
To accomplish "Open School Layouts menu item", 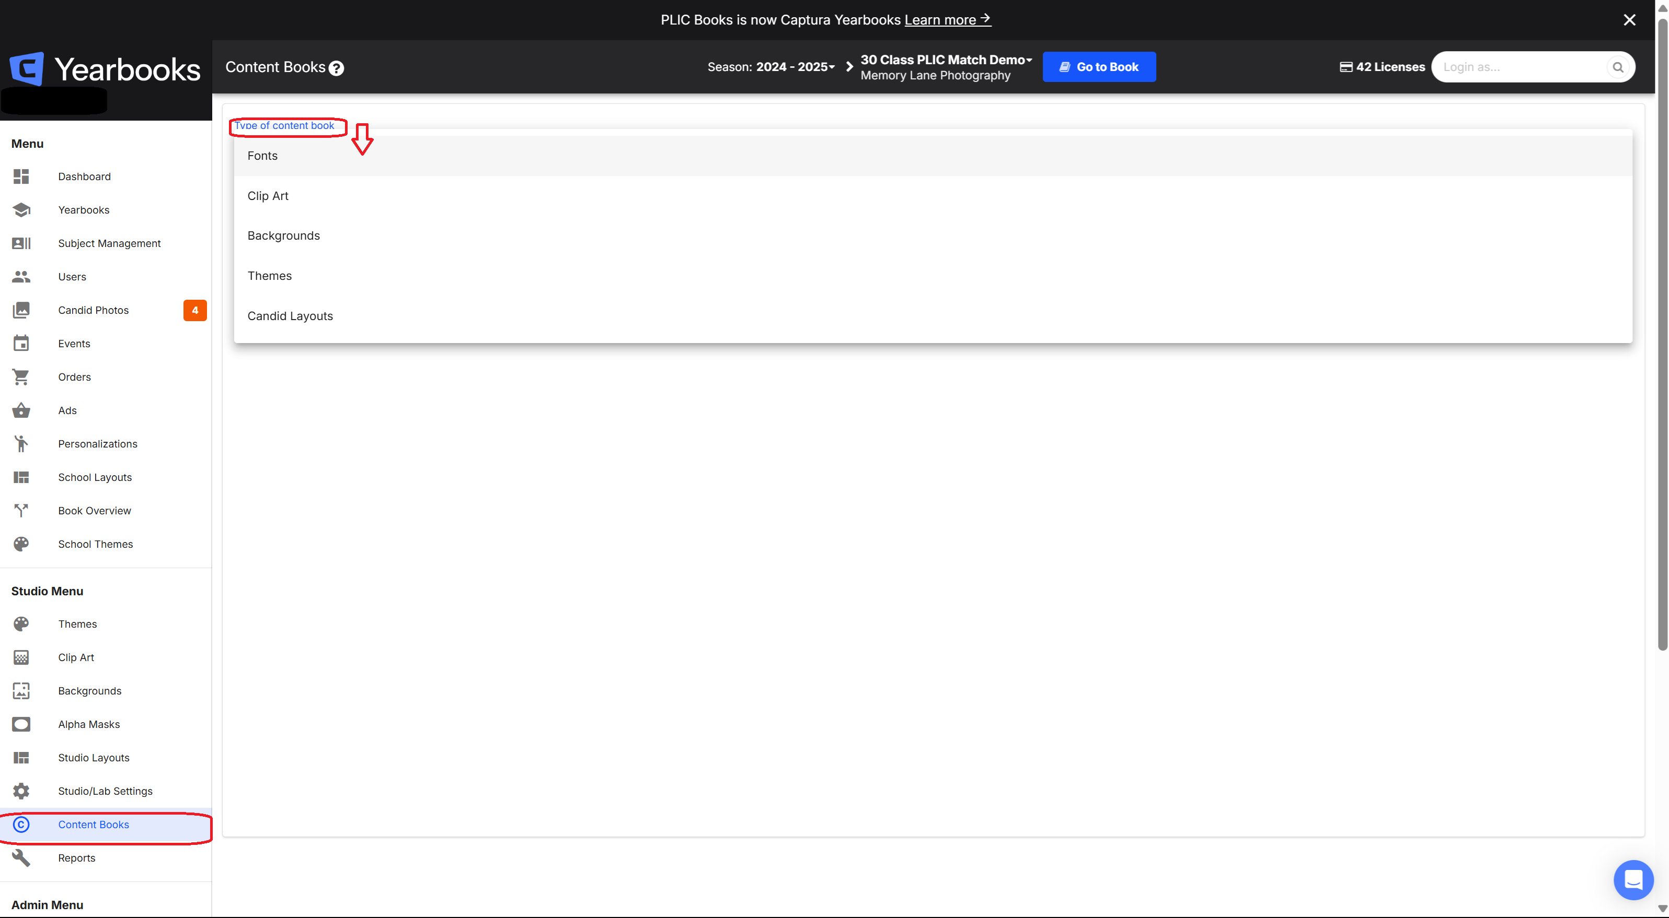I will pyautogui.click(x=106, y=477).
